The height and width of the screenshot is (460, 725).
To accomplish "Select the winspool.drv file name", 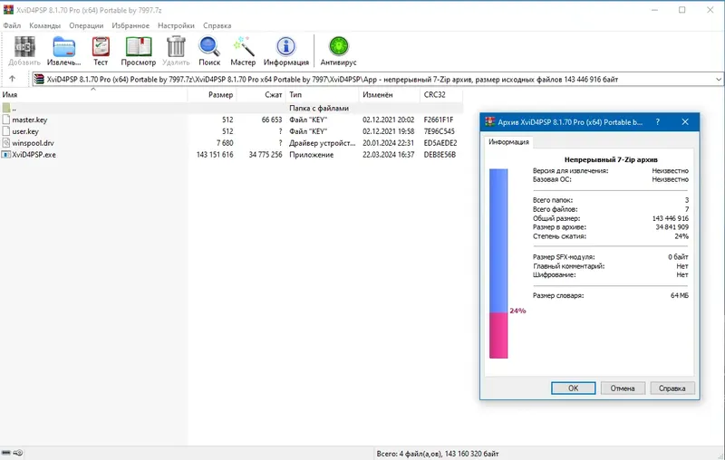I will (x=33, y=143).
